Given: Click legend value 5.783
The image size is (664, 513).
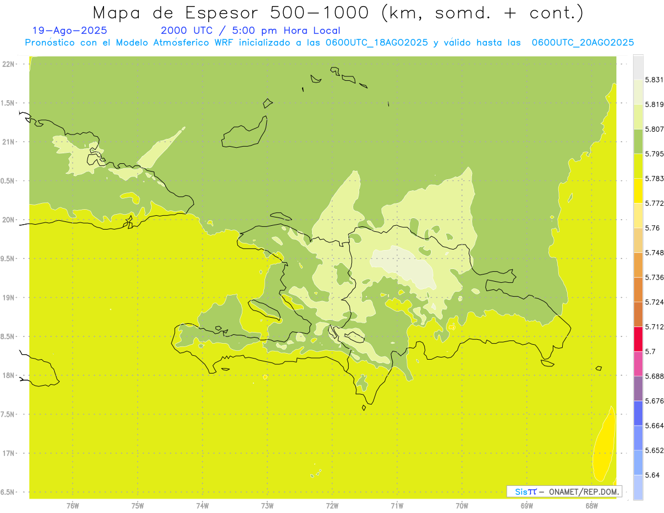Looking at the screenshot, I should pos(654,178).
